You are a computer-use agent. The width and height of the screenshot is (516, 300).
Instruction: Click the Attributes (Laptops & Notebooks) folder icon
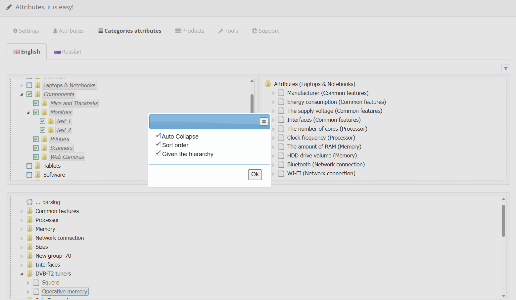(x=268, y=84)
